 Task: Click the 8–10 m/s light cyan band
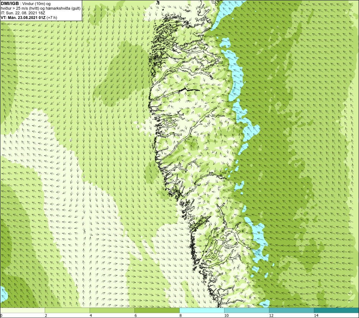click(x=202, y=310)
